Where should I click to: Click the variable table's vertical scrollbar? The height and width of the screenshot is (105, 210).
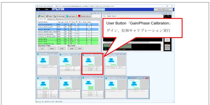coord(99,34)
